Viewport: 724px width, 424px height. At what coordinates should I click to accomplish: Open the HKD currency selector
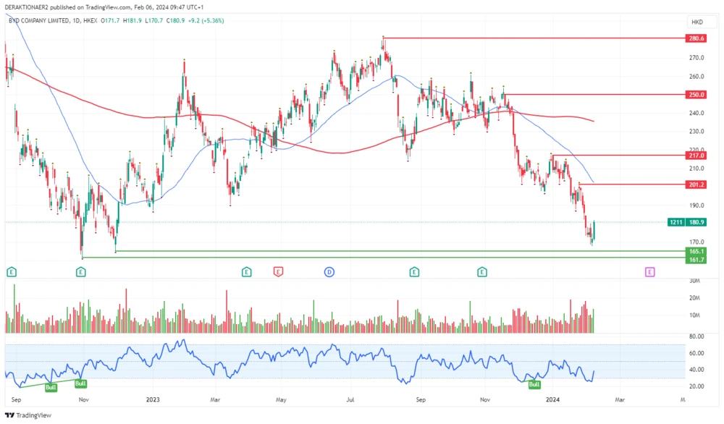coord(697,22)
